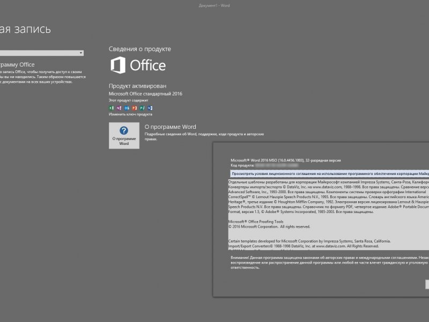Click the Outlook product icon
429x322 pixels.
(x=127, y=108)
